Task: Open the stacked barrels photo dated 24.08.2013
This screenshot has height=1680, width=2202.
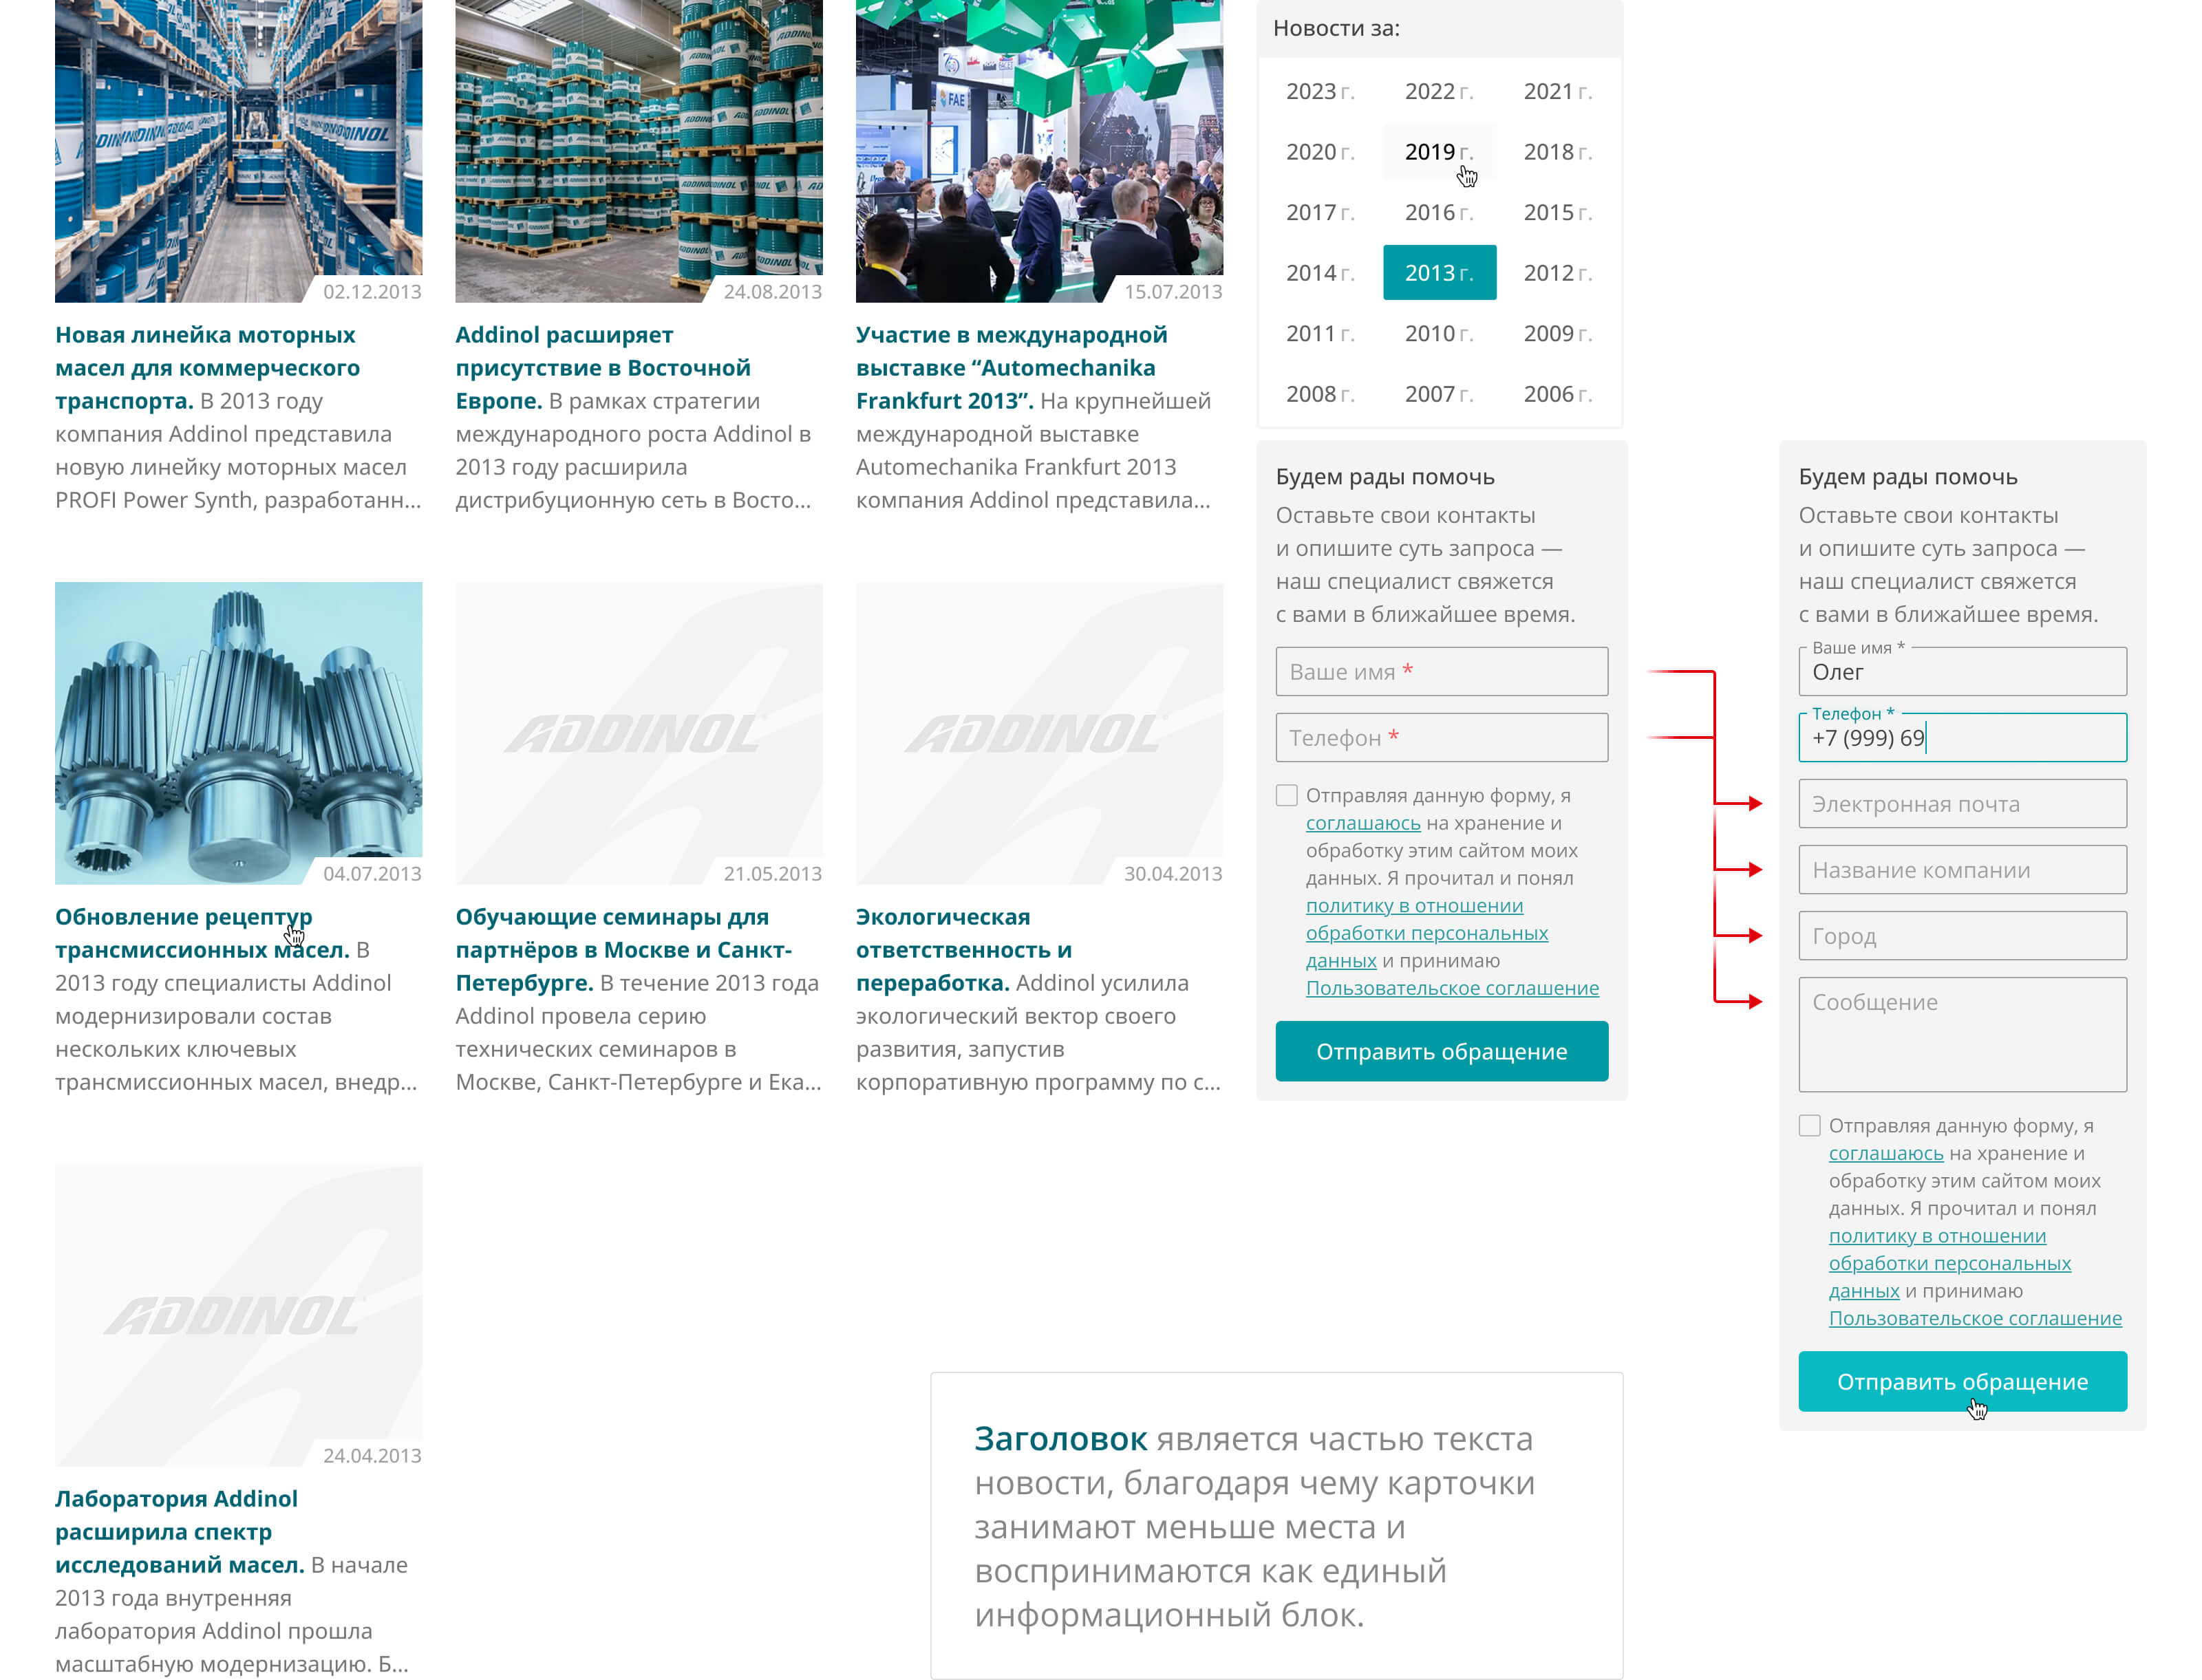Action: coord(639,150)
